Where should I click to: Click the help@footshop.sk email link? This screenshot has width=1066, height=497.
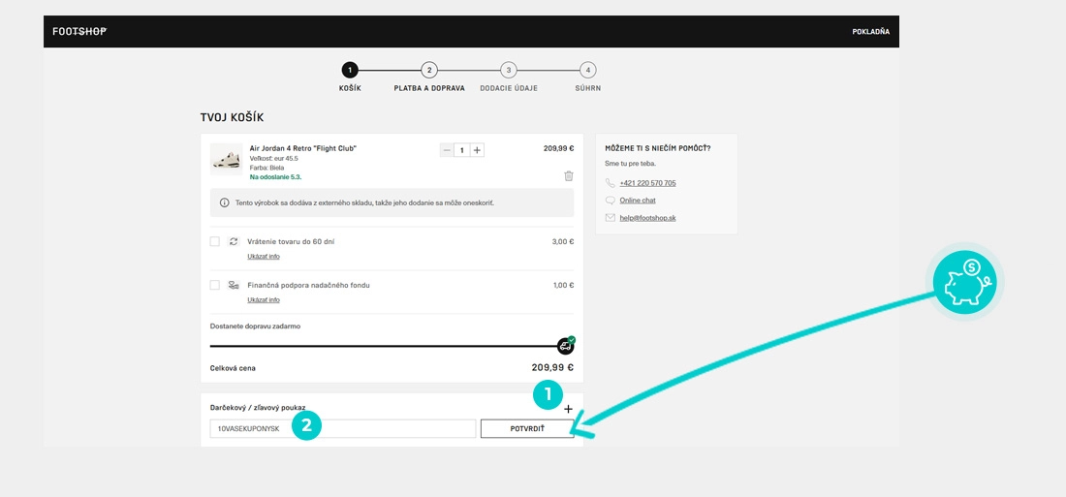click(647, 218)
